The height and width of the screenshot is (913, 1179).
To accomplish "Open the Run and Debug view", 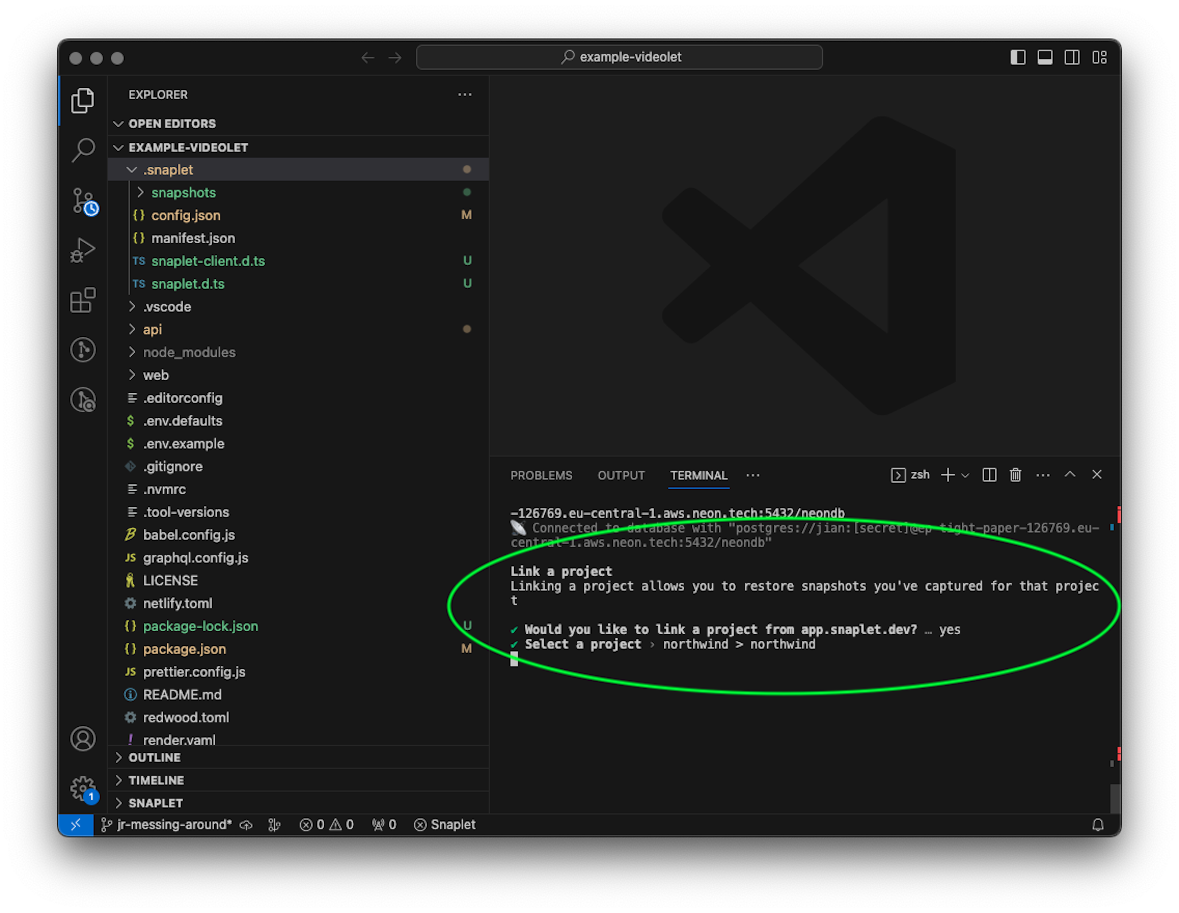I will pos(83,250).
